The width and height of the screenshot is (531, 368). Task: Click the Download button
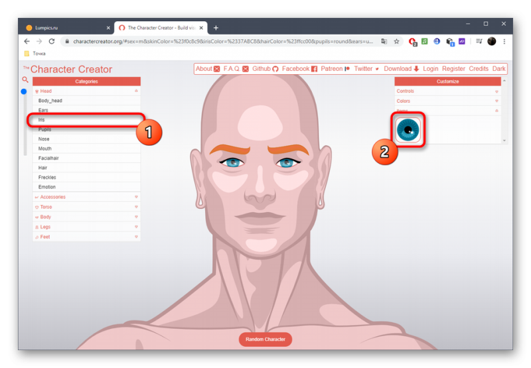[402, 69]
